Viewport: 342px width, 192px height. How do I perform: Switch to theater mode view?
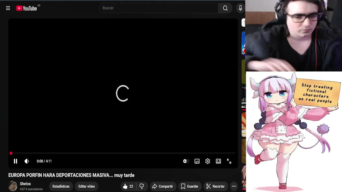click(x=218, y=161)
